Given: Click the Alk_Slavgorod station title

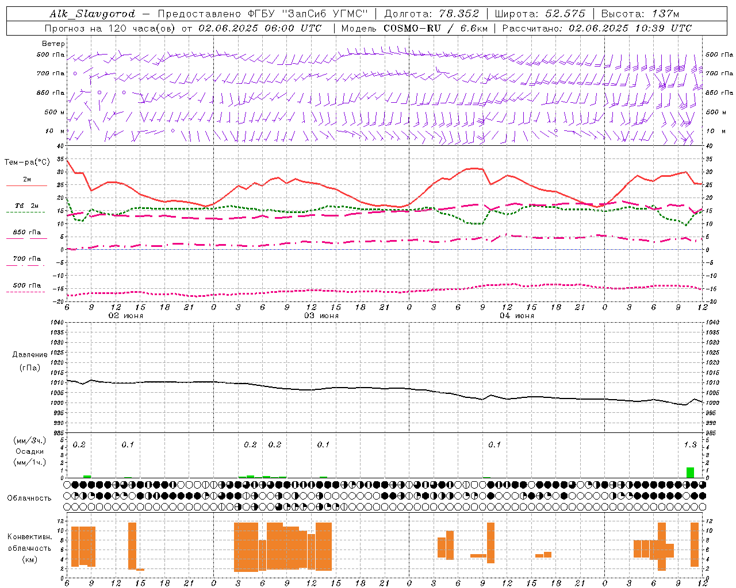Looking at the screenshot, I should click(92, 14).
